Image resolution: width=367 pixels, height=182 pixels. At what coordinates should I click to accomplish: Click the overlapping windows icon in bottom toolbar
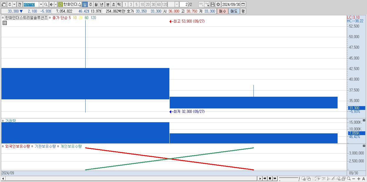[309, 179]
